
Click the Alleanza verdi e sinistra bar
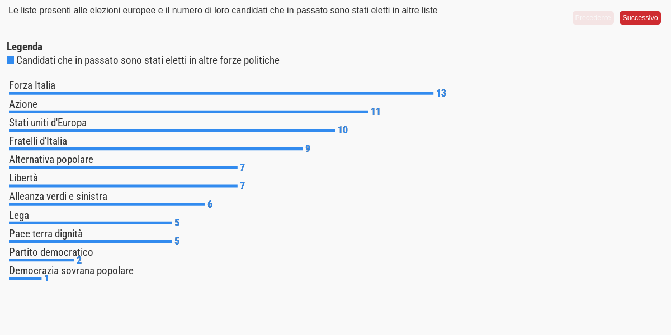[x=107, y=204]
